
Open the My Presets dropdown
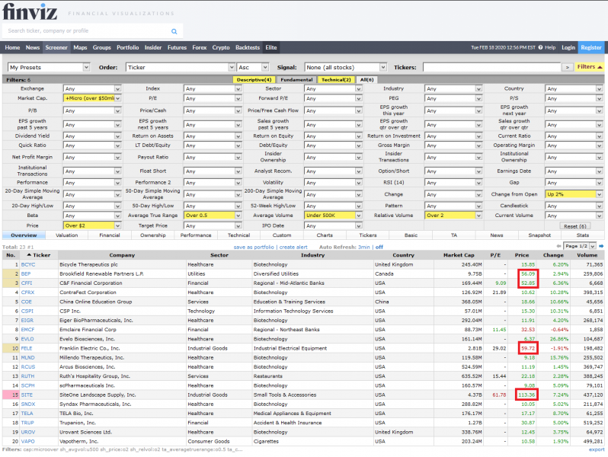point(49,67)
